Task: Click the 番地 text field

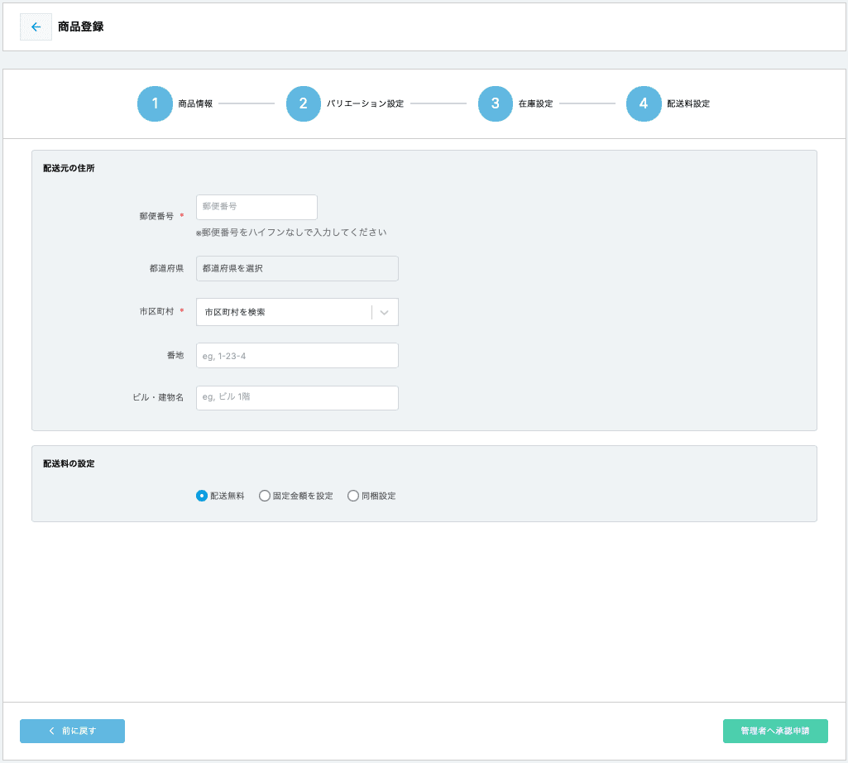Action: [x=297, y=356]
